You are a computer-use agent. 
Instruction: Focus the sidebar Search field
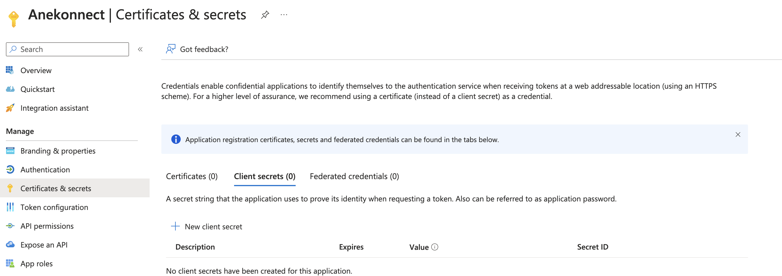tap(67, 49)
